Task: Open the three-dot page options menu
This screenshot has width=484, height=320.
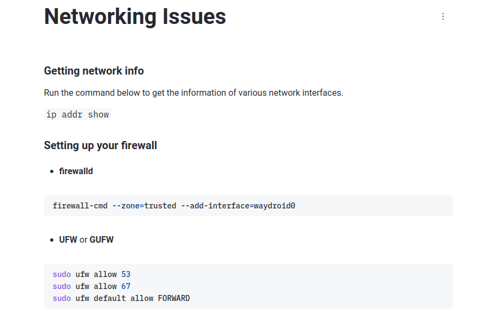Action: pyautogui.click(x=443, y=17)
